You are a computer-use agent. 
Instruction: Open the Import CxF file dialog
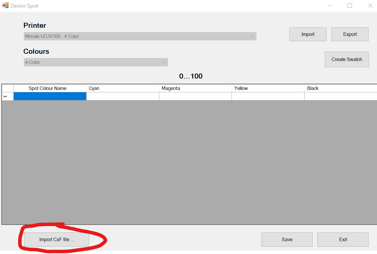57,240
